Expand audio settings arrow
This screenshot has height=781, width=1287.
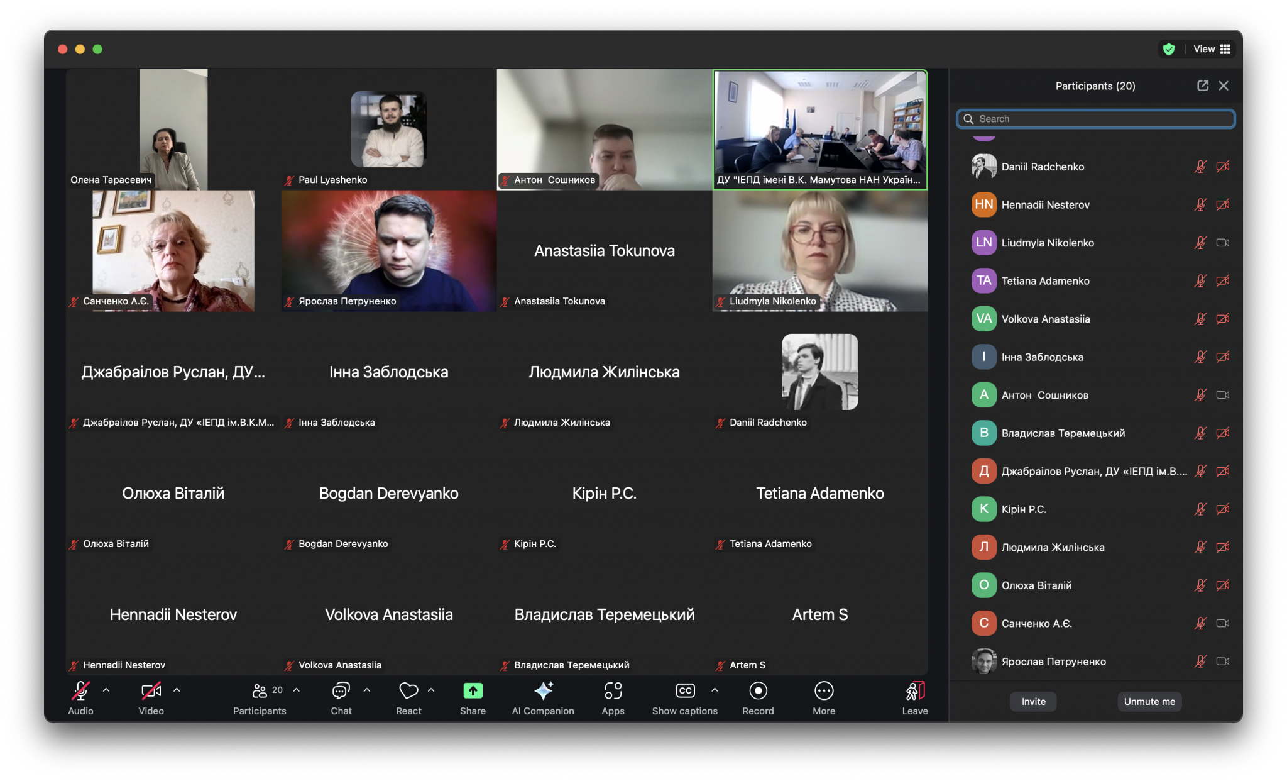click(x=106, y=690)
